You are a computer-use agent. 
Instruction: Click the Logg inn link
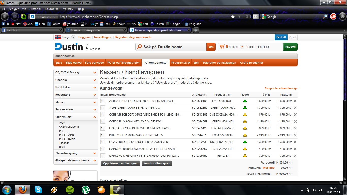point(85,37)
